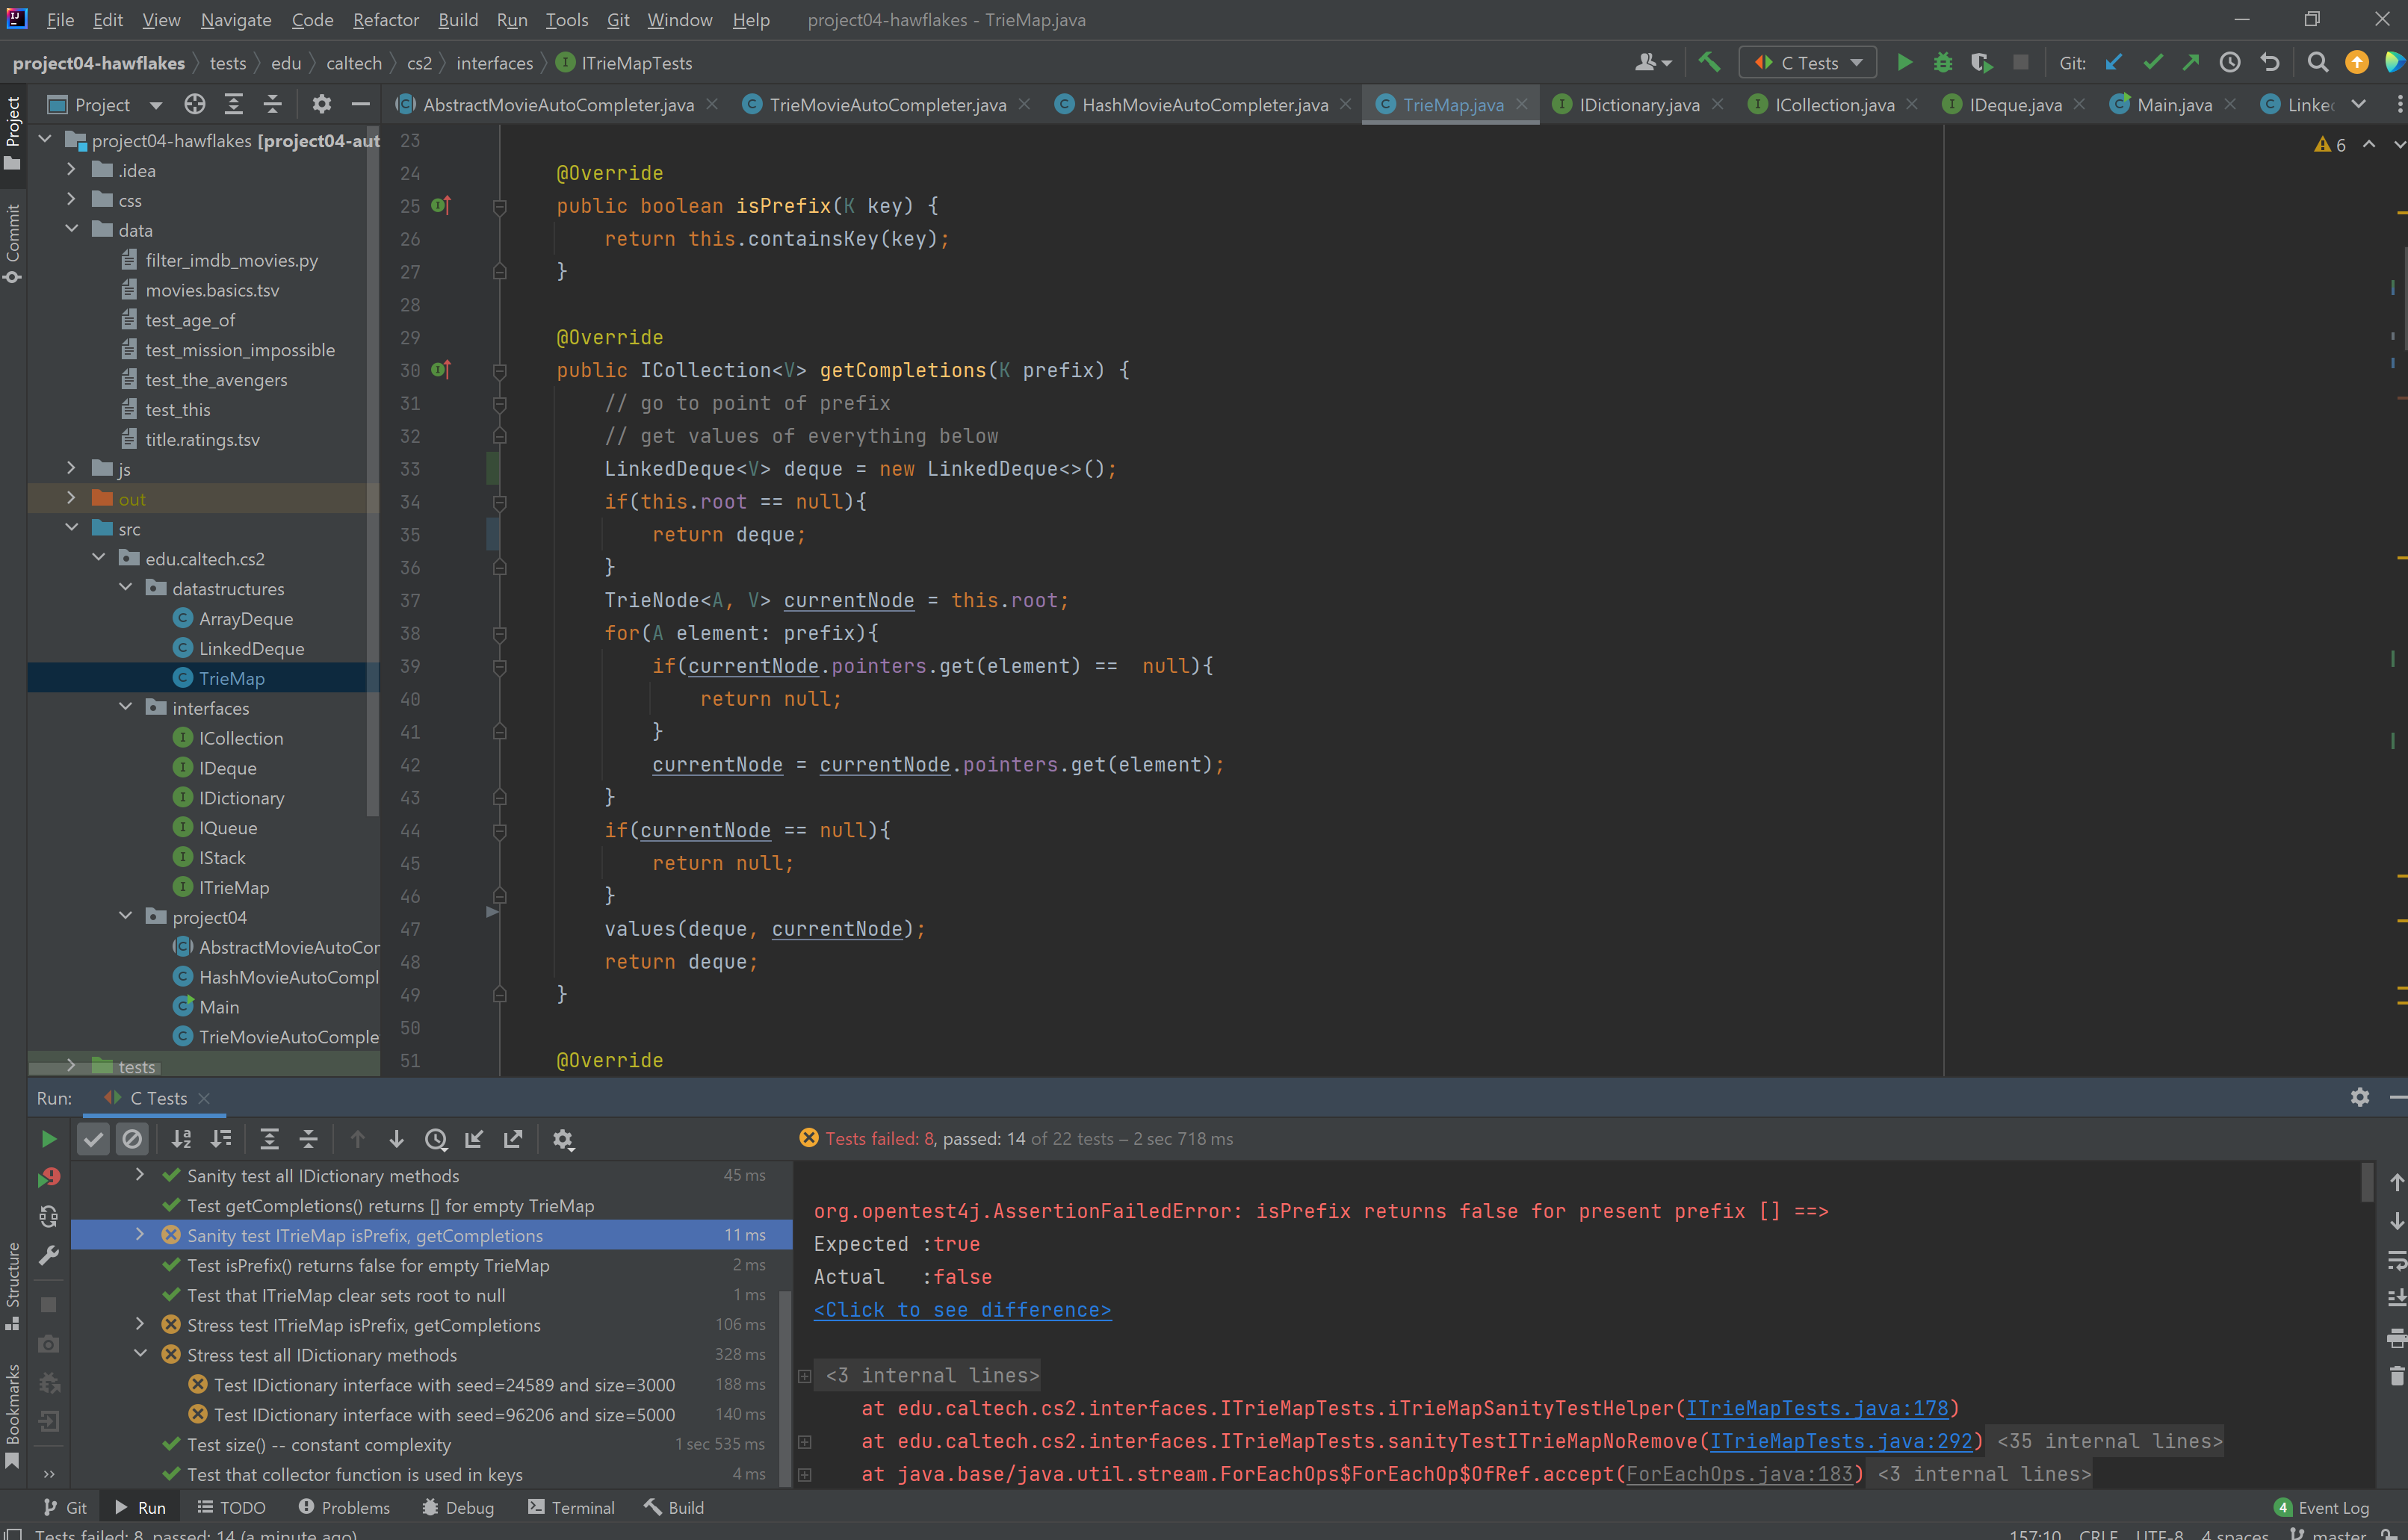Switch to the IDictionary.java editor tab
This screenshot has height=1540, width=2408.
[1638, 105]
